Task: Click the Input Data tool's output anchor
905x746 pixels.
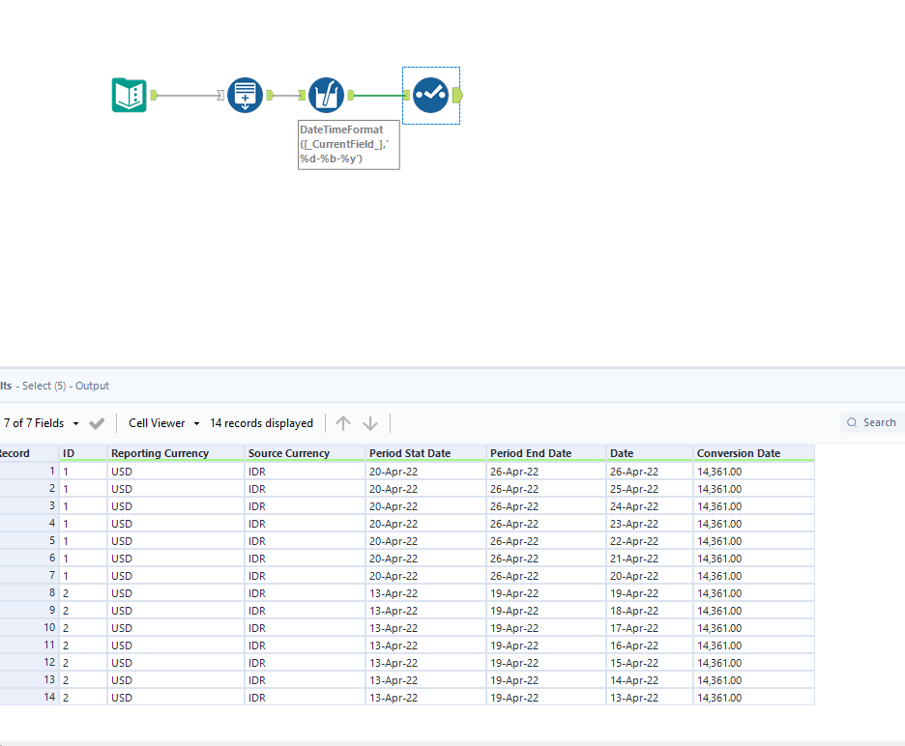Action: tap(153, 96)
